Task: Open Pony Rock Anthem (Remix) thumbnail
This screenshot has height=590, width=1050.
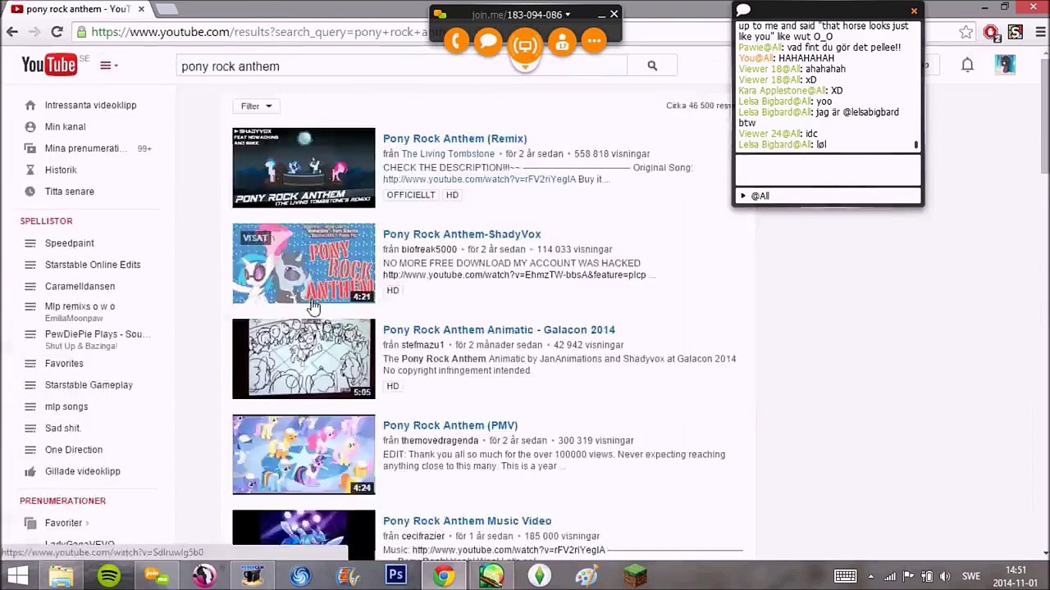Action: click(304, 167)
